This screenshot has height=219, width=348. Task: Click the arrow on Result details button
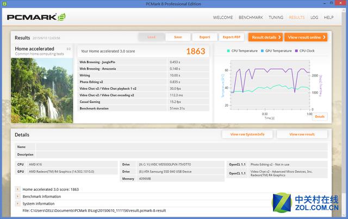[x=279, y=37]
